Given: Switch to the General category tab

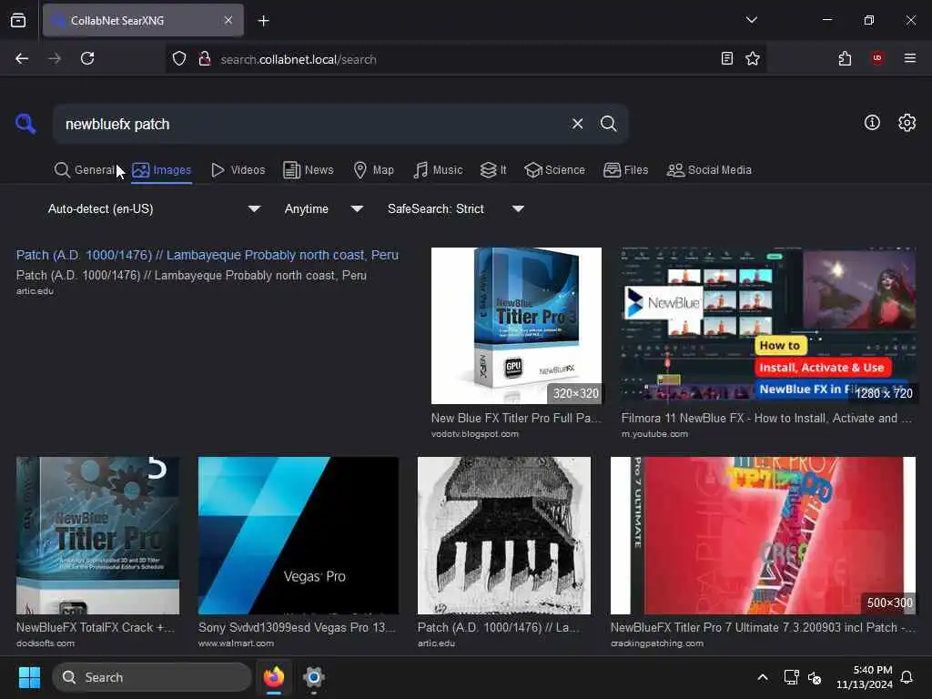Looking at the screenshot, I should tap(84, 170).
